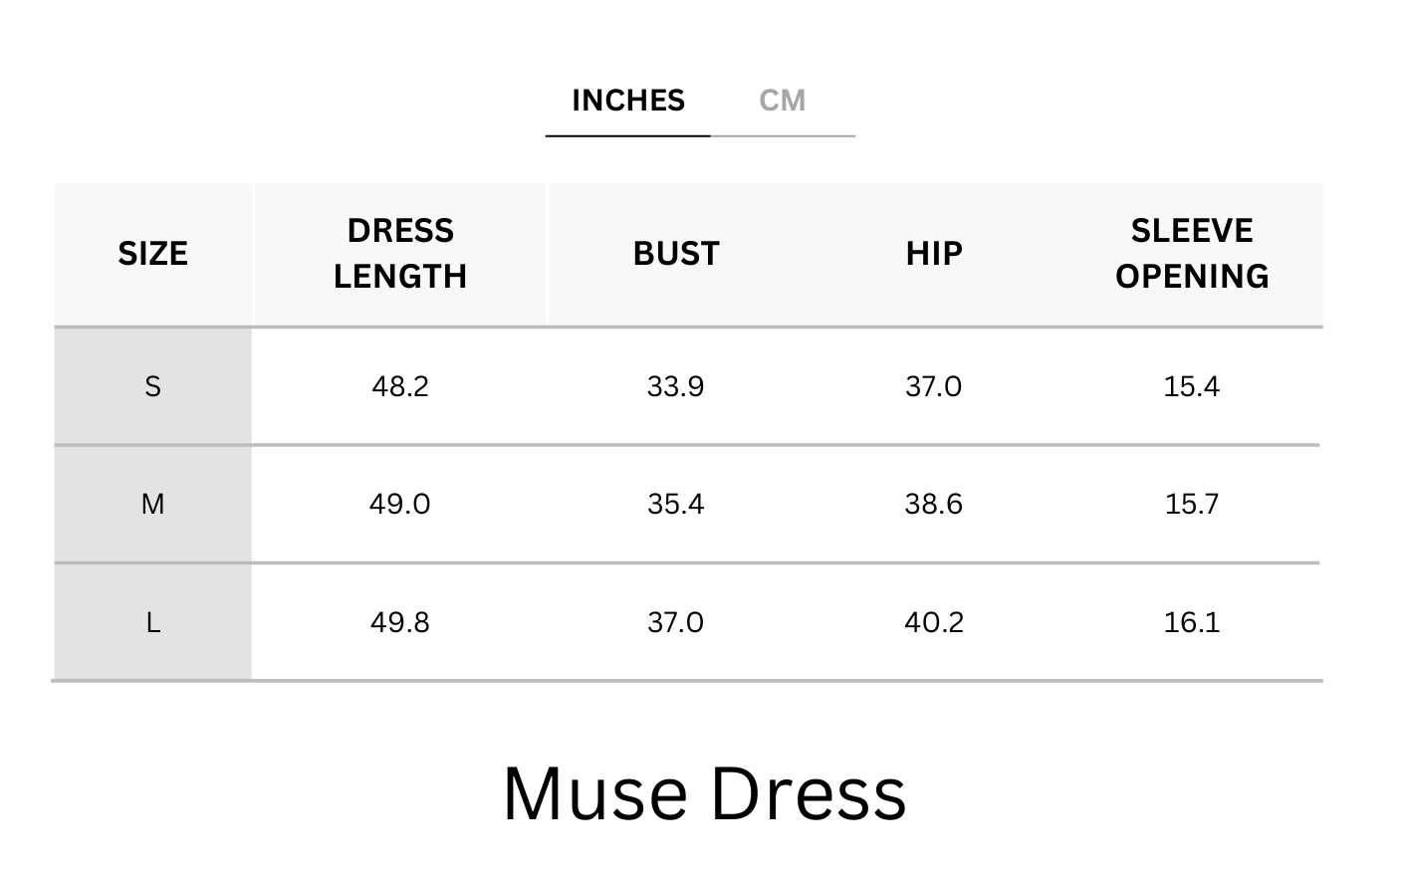
Task: Click the 49.8 dress length value
Action: point(400,622)
